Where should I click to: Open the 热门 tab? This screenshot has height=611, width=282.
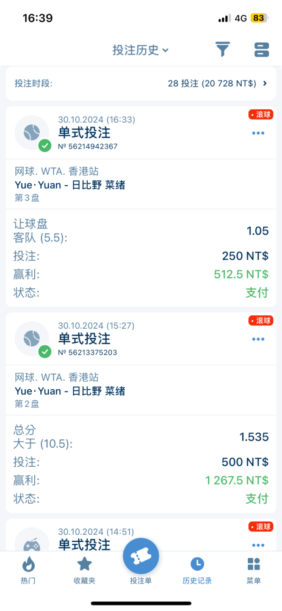[28, 571]
